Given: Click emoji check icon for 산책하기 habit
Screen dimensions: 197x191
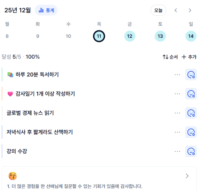Looking at the screenshot, I should (x=191, y=132).
